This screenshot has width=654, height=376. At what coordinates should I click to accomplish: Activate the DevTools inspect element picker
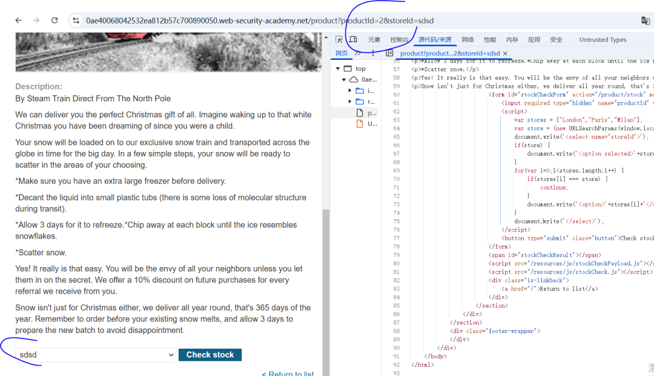point(339,39)
